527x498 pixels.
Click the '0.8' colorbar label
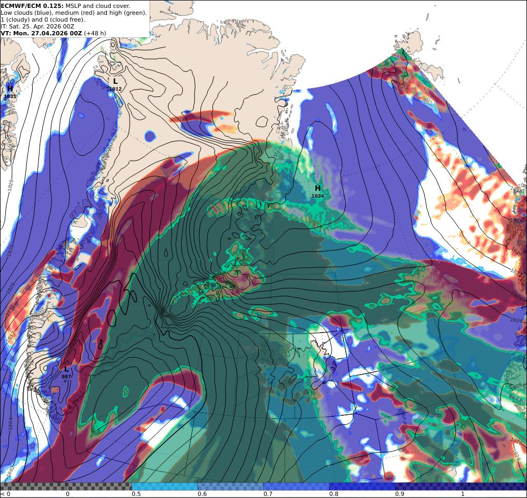[x=334, y=494]
